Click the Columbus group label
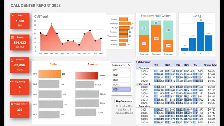This screenshot has width=224, height=126. pos(144,106)
